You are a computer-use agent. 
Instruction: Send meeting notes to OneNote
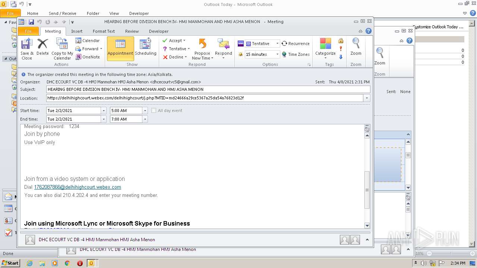[88, 57]
